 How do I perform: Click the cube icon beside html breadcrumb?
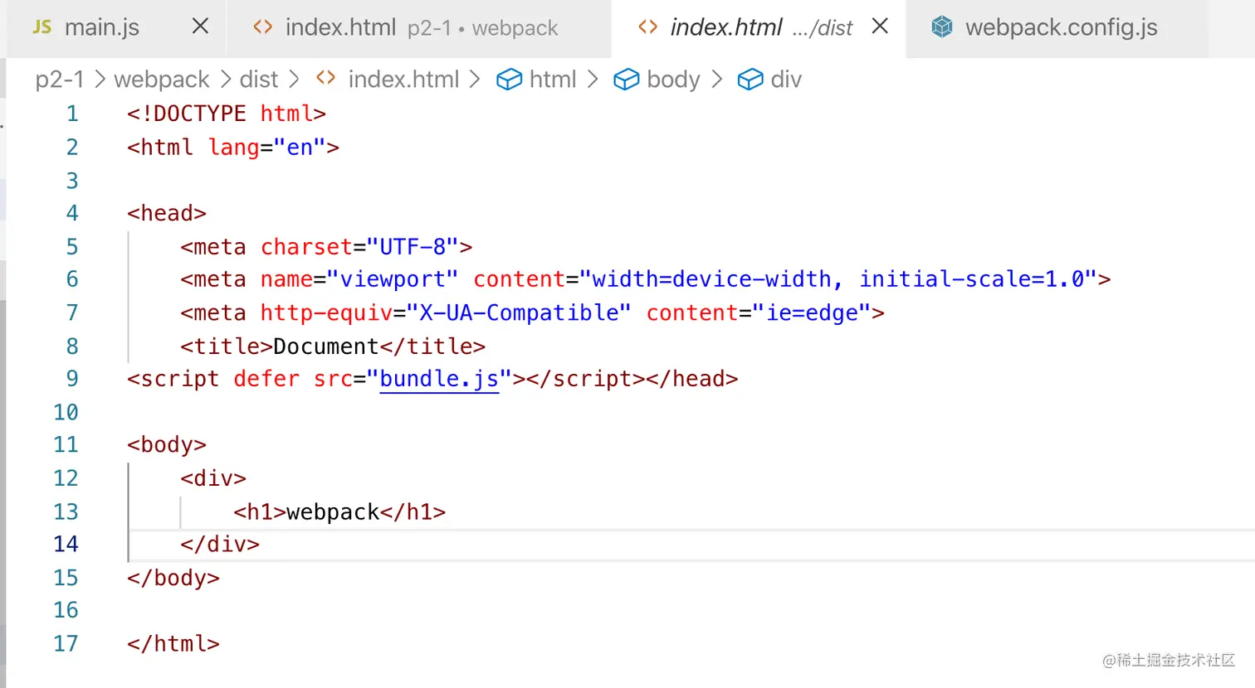pos(509,80)
